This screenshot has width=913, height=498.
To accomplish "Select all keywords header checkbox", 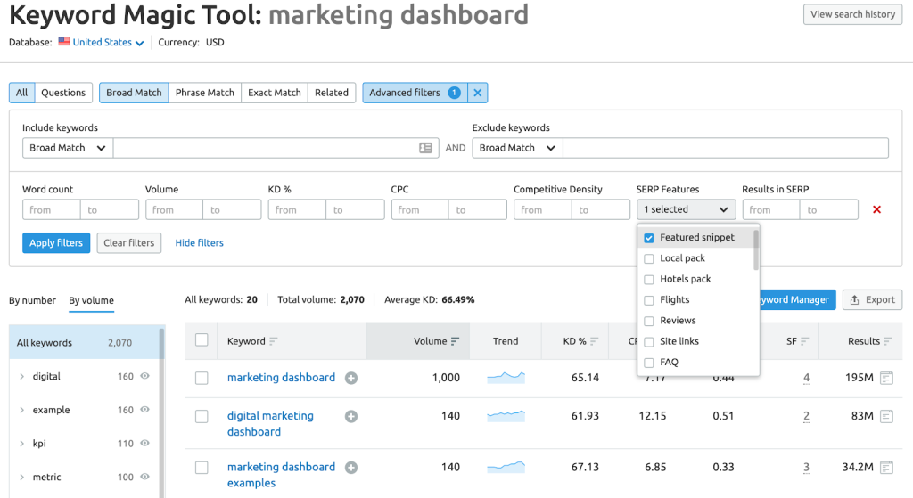I will pyautogui.click(x=202, y=339).
